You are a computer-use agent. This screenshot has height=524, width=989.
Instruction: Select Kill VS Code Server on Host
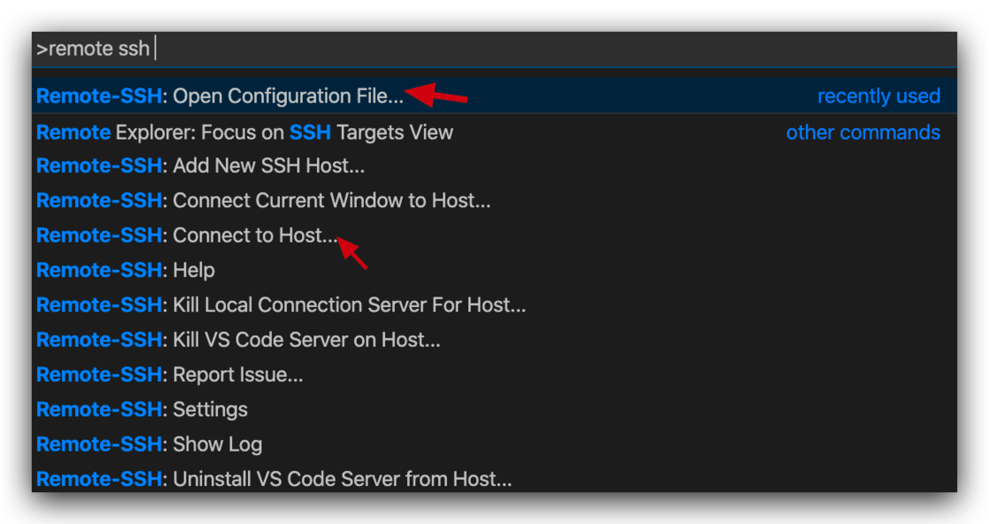pos(238,340)
